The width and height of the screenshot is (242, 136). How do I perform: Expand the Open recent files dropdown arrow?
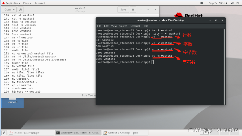14,10
